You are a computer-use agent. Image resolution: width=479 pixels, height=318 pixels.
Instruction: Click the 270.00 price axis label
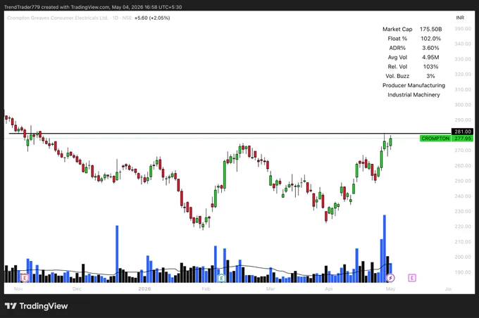coord(463,151)
